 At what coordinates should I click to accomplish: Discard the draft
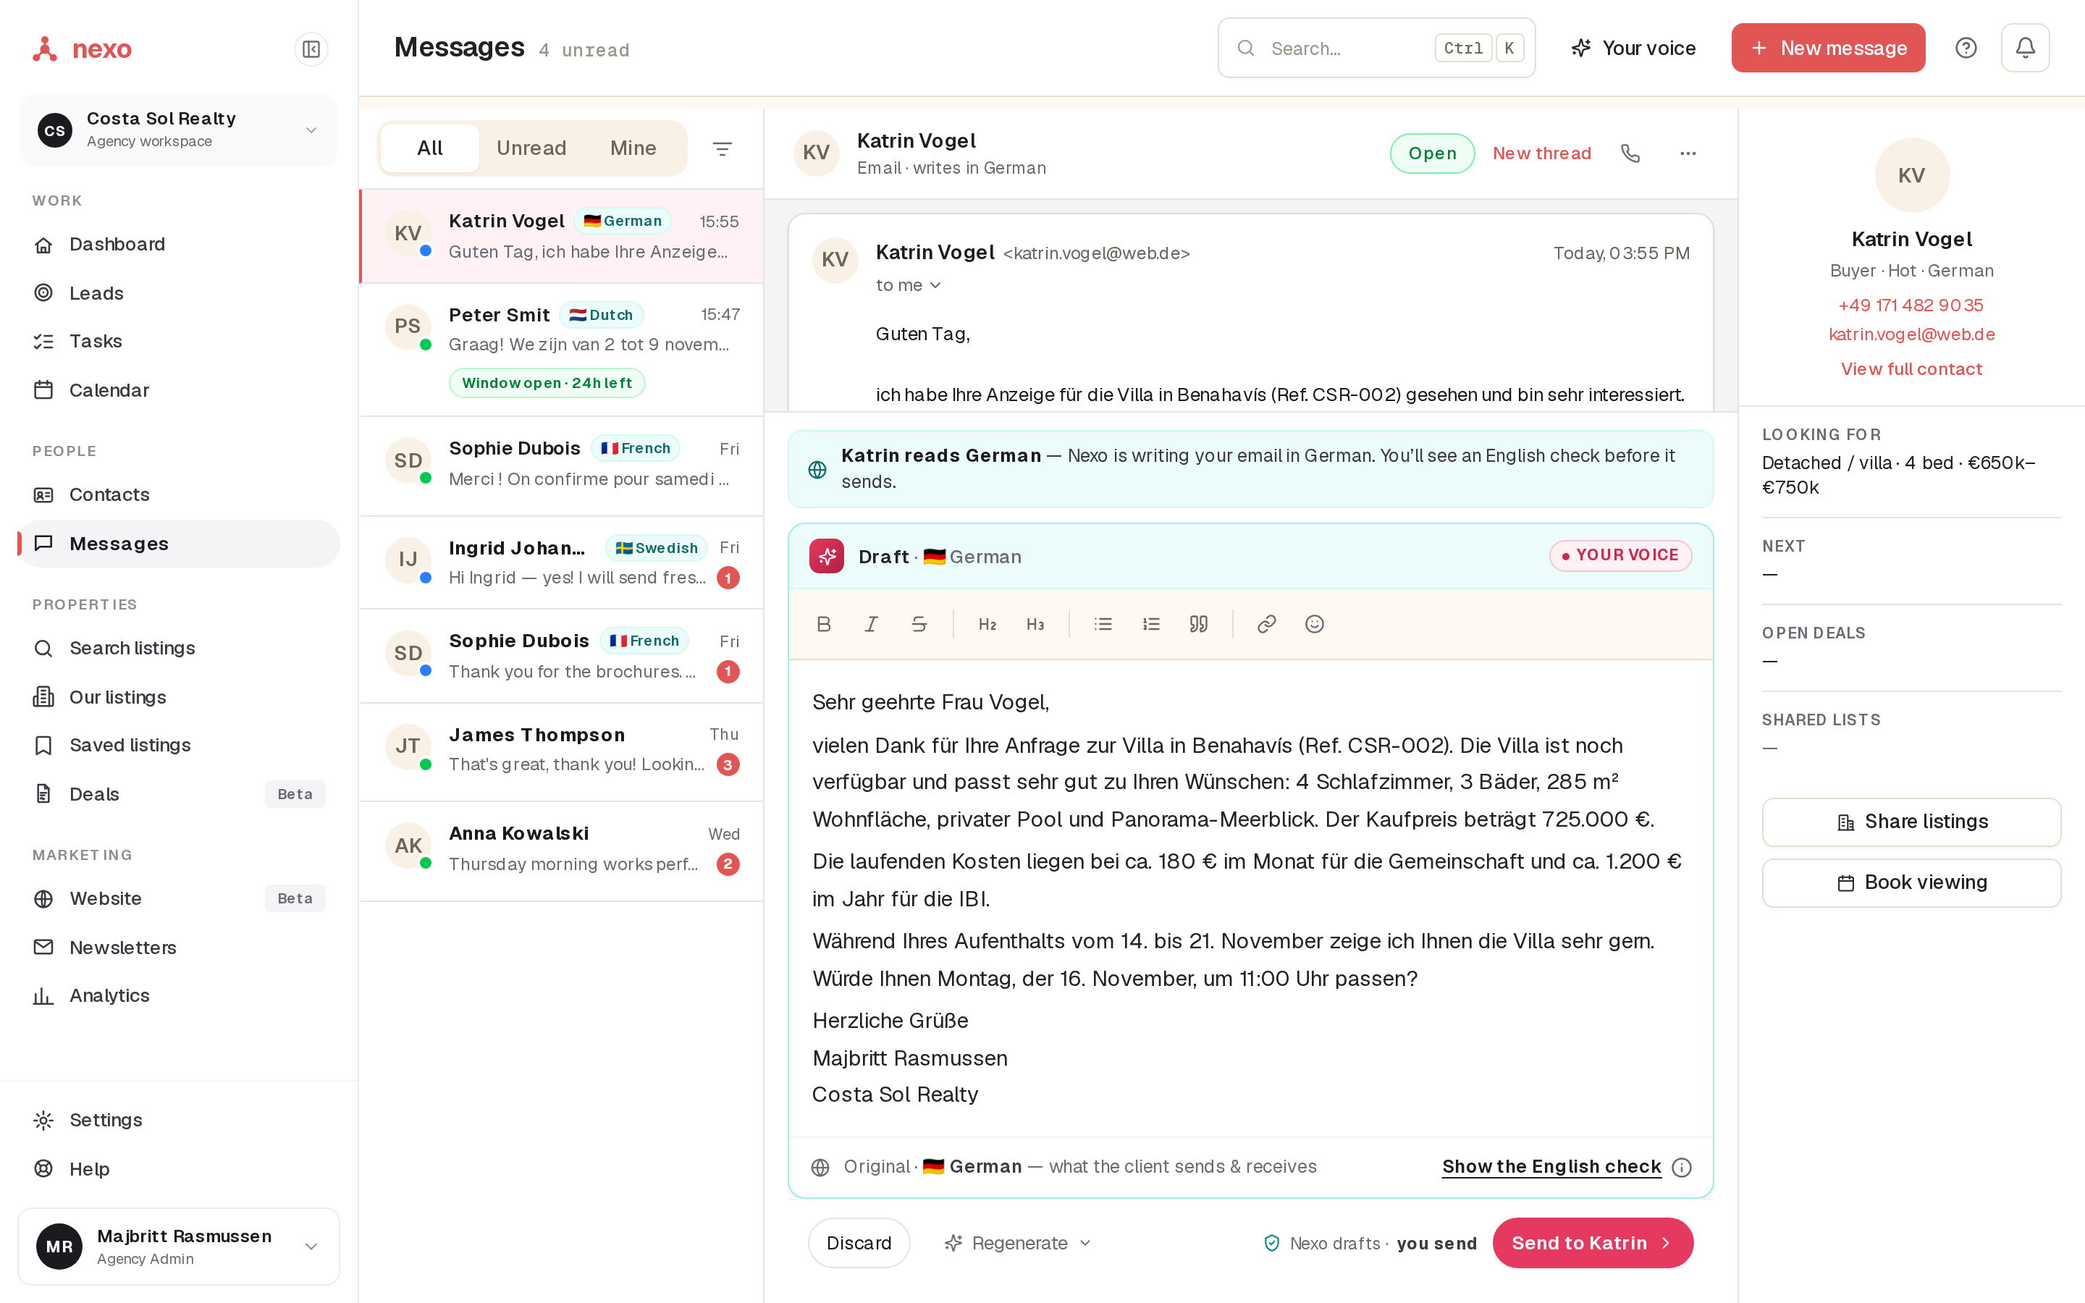pos(858,1243)
